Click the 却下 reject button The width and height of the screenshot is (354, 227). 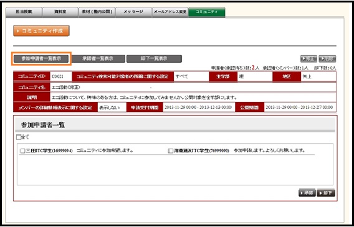pyautogui.click(x=326, y=193)
